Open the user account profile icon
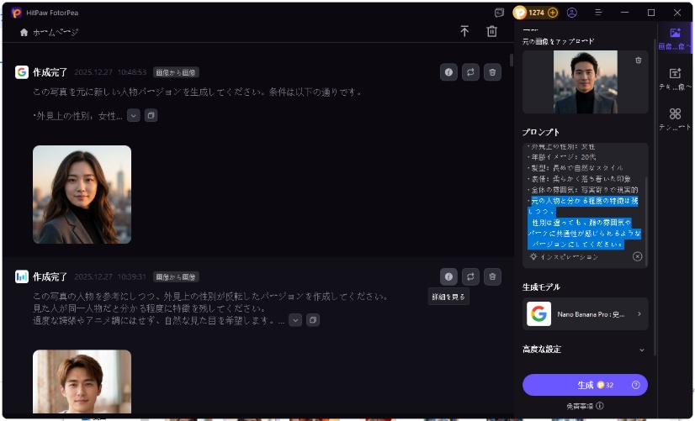695x421 pixels. pyautogui.click(x=572, y=13)
